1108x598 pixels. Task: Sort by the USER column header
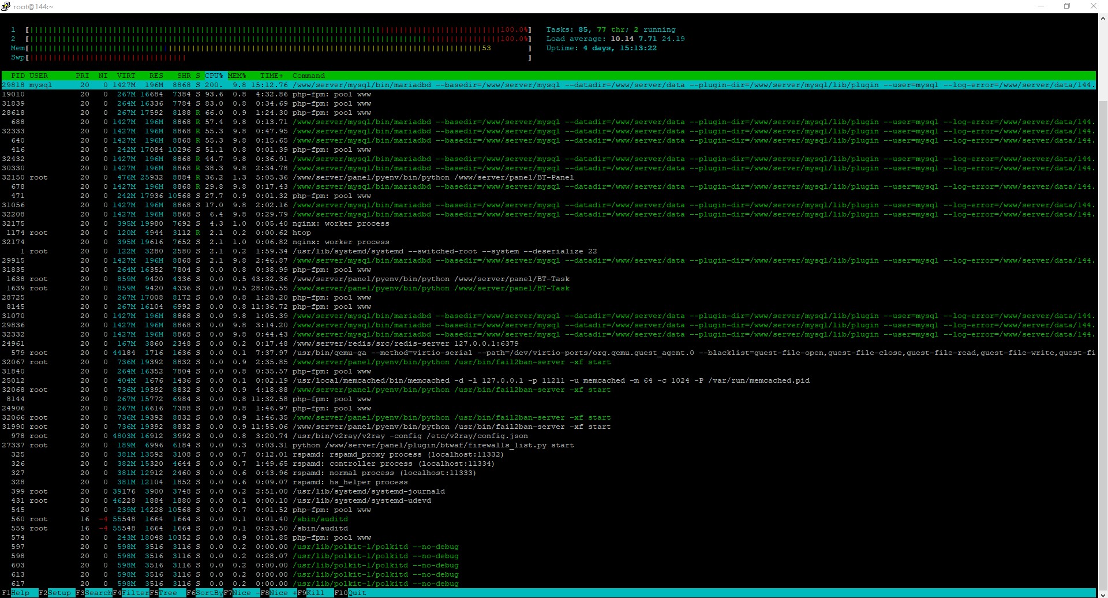point(39,76)
